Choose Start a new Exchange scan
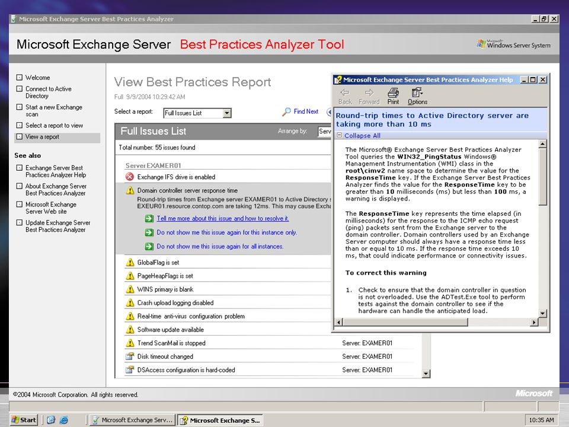The image size is (569, 427). click(54, 111)
